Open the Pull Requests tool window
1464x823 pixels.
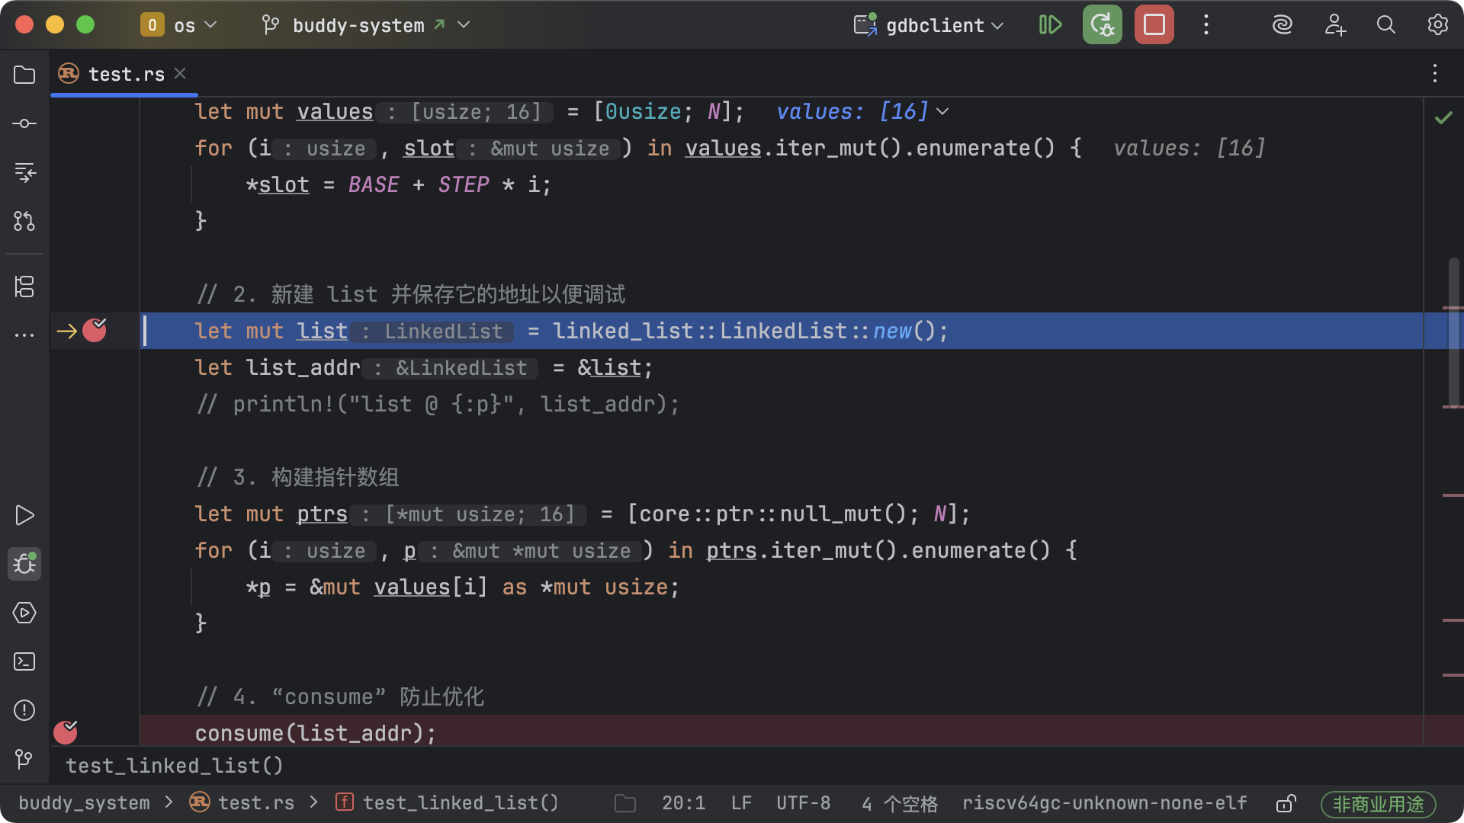(24, 221)
